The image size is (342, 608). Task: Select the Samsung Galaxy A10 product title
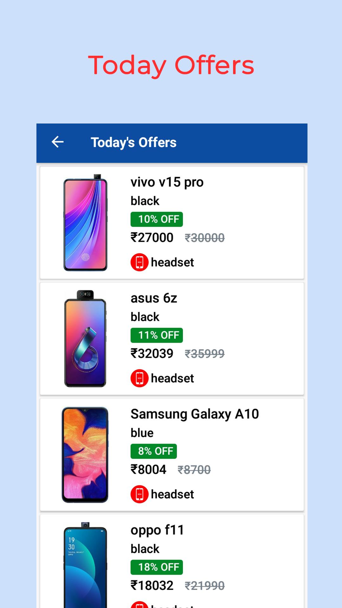click(x=195, y=414)
